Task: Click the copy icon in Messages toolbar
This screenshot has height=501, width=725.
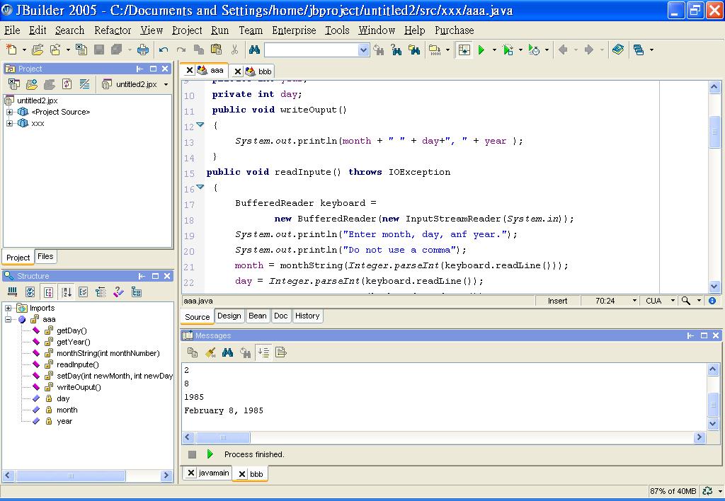Action: tap(193, 352)
